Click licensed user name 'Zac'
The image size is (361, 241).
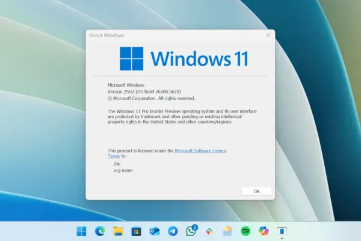point(117,164)
